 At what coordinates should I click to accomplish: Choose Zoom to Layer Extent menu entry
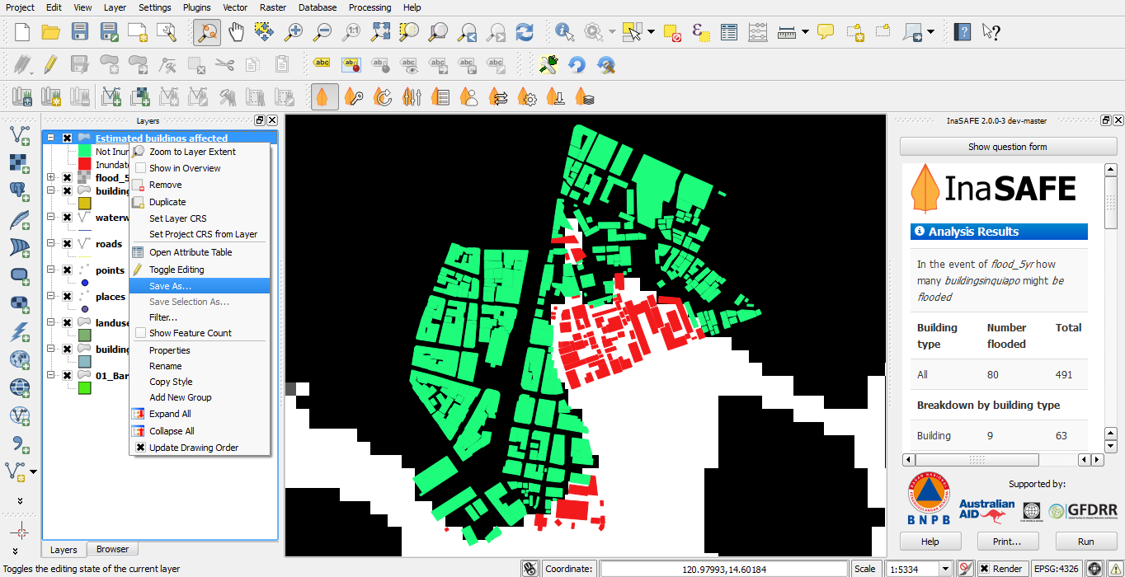[200, 152]
